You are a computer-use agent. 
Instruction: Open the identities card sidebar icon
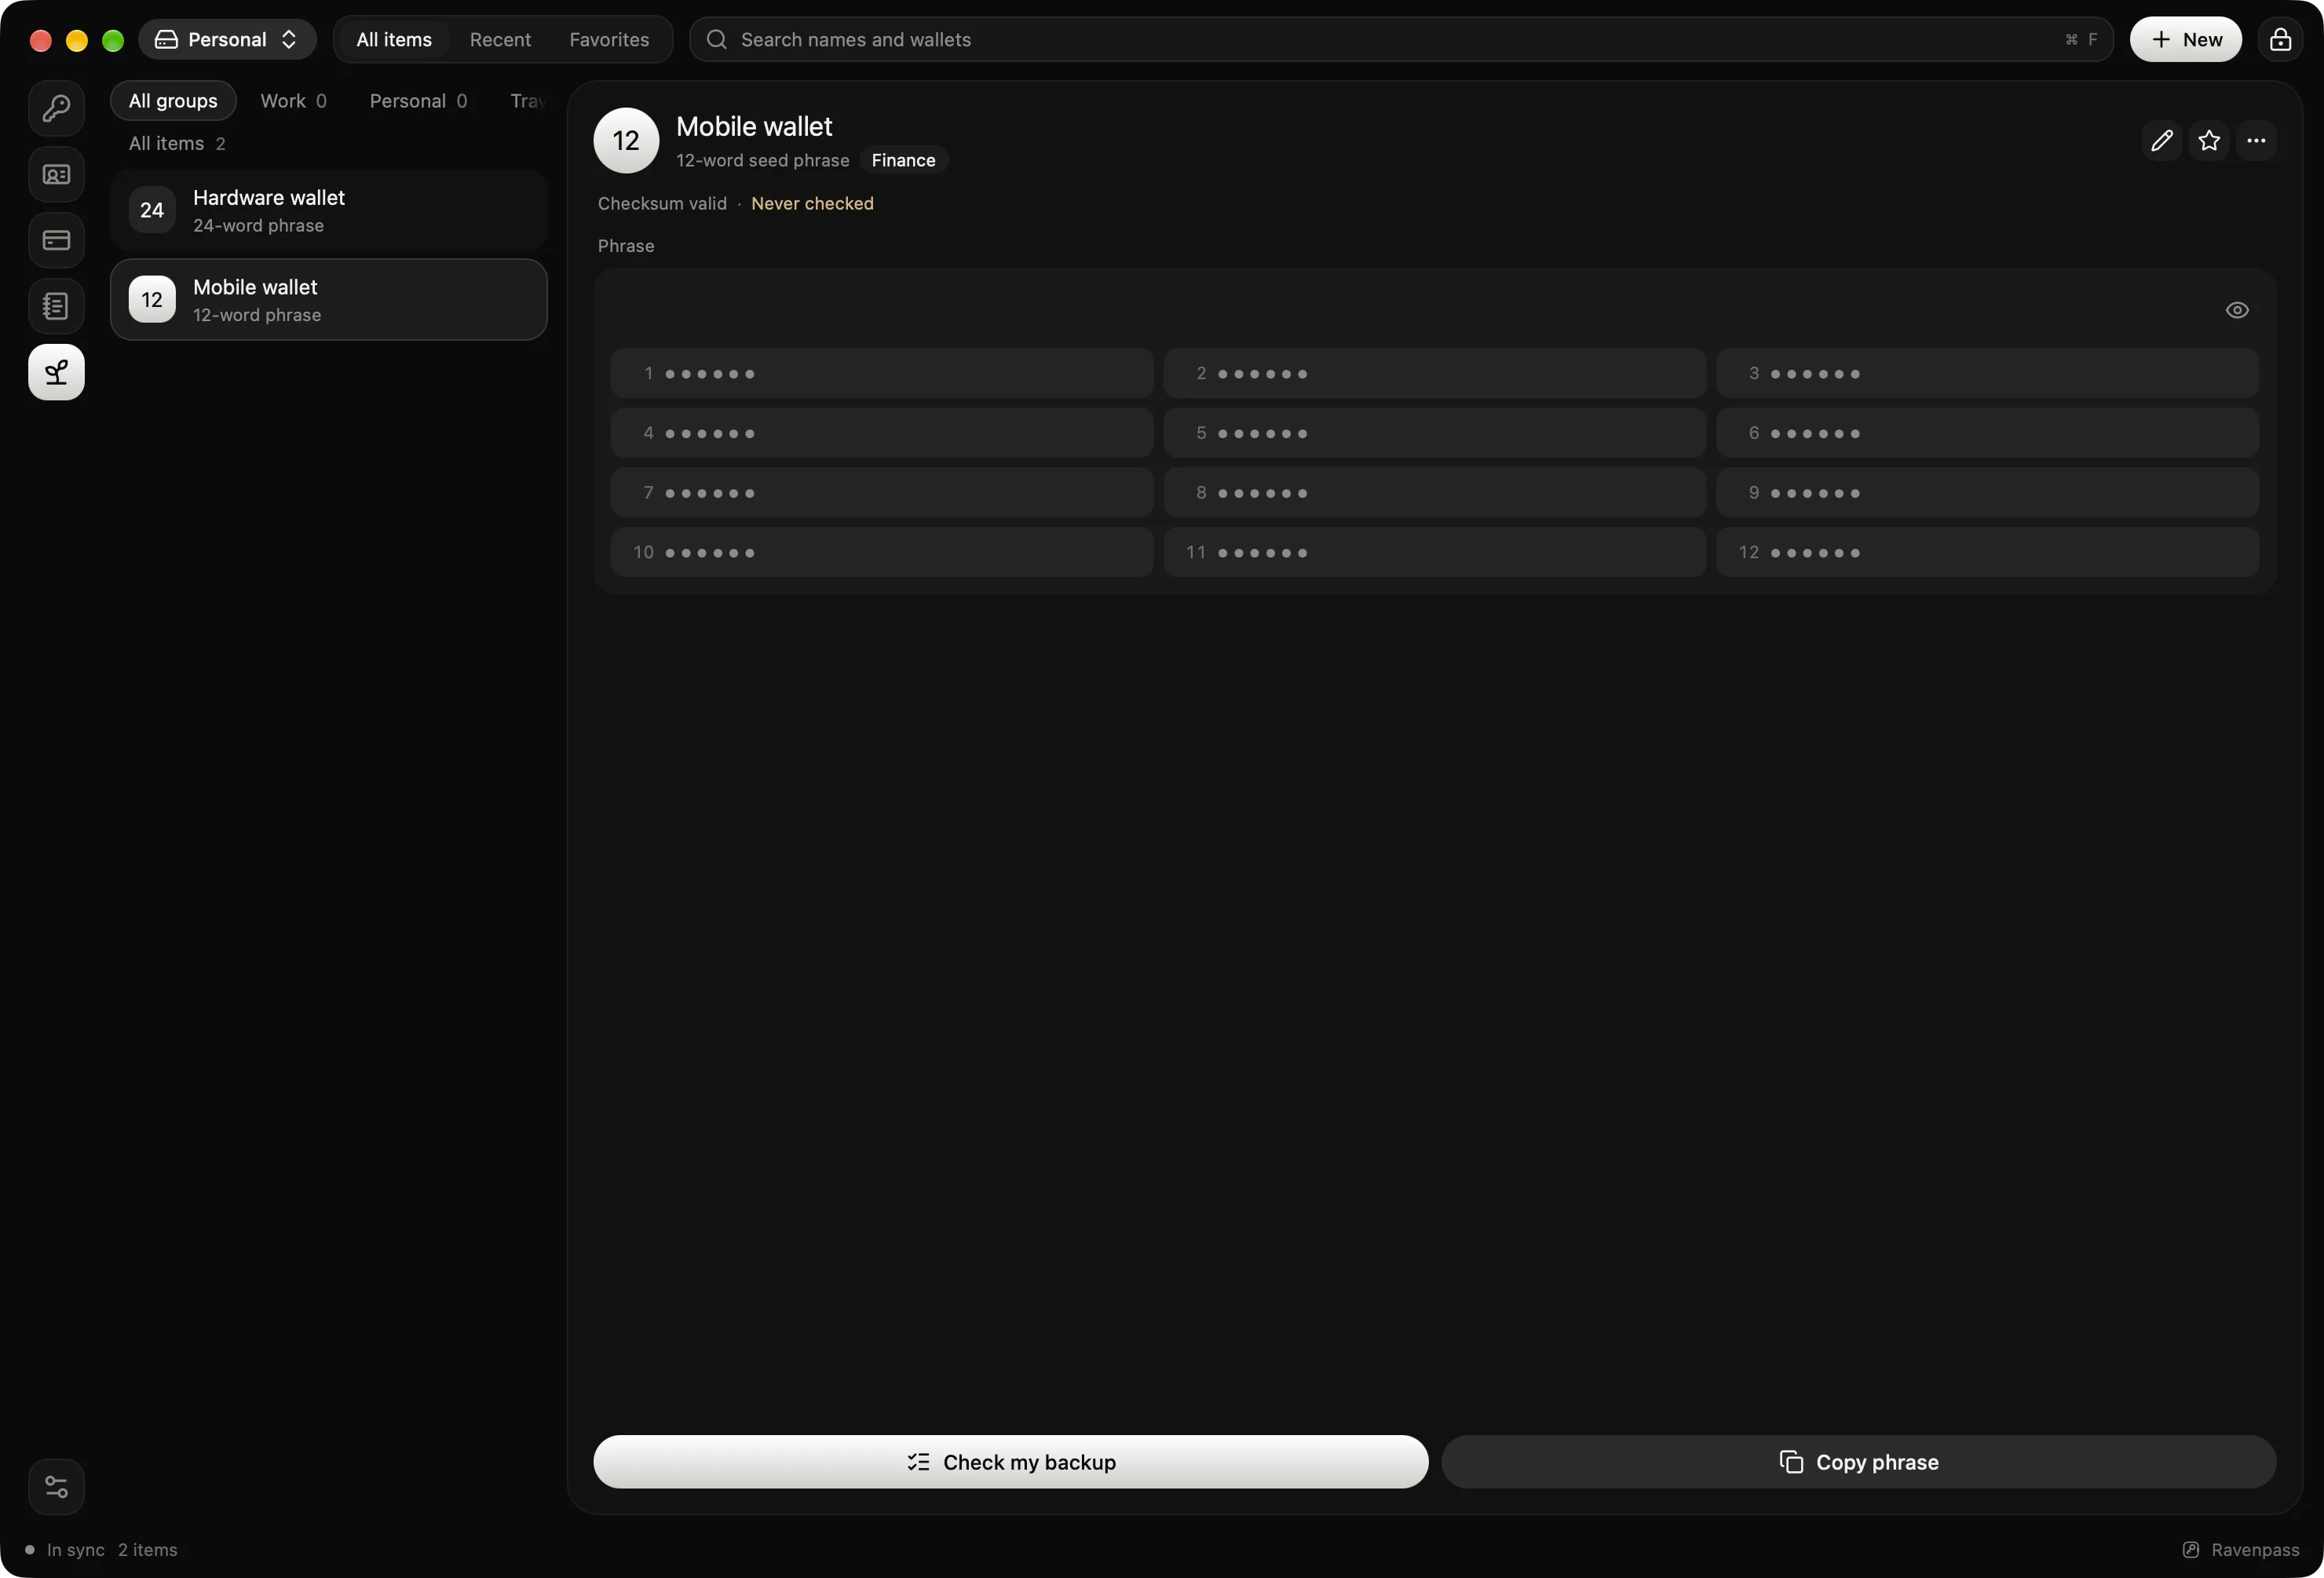point(56,174)
